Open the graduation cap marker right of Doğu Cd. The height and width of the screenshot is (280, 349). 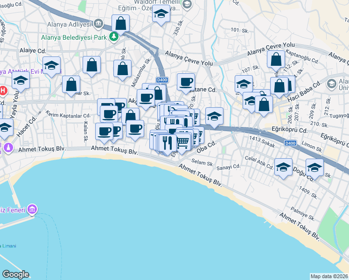coord(314,168)
